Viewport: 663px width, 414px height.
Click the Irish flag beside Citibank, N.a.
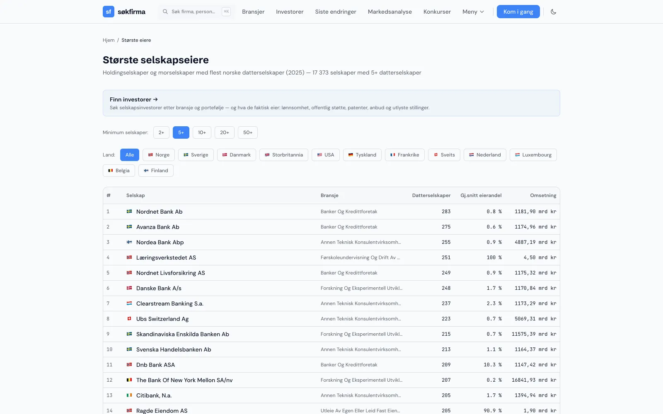[129, 395]
